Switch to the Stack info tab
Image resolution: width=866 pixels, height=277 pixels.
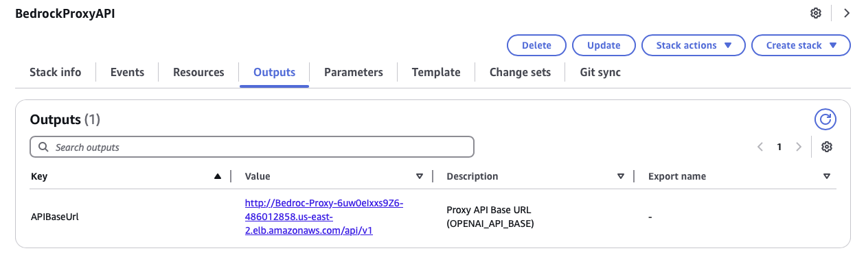click(x=55, y=72)
